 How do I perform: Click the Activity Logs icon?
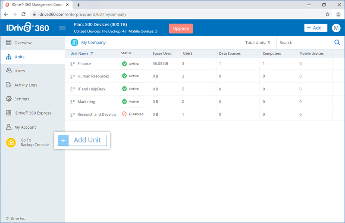tap(9, 85)
